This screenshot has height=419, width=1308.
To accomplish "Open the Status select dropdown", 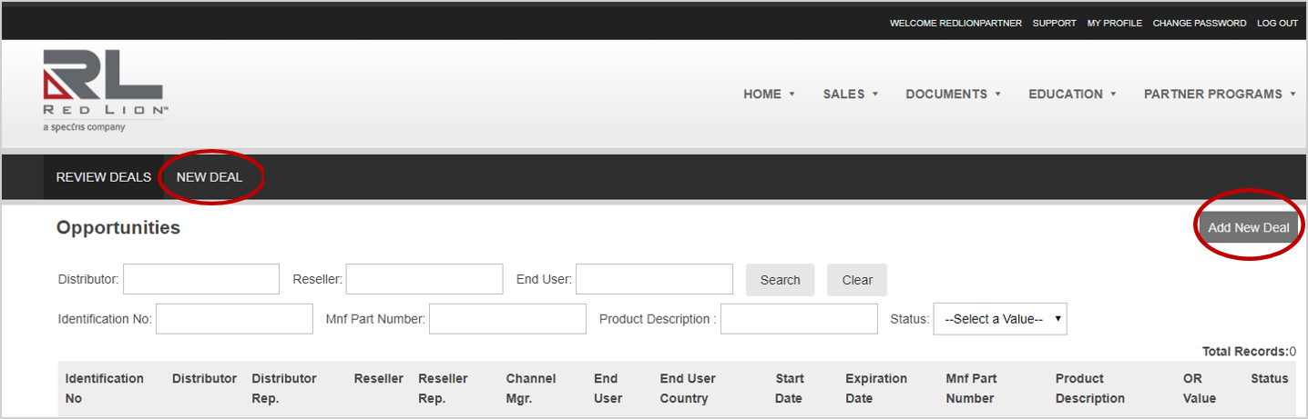I will tap(999, 319).
